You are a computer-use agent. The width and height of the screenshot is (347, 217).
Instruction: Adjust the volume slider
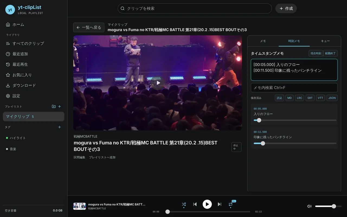coord(328,206)
